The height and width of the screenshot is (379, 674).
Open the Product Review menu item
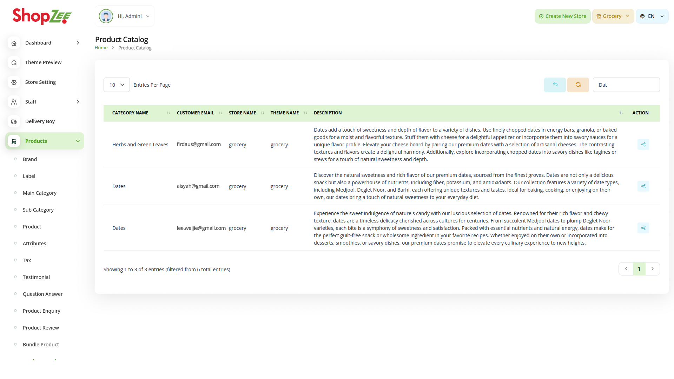(x=41, y=328)
